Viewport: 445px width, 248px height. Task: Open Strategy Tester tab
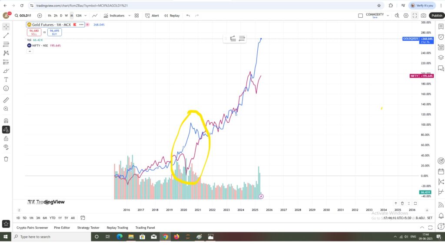[88, 228]
